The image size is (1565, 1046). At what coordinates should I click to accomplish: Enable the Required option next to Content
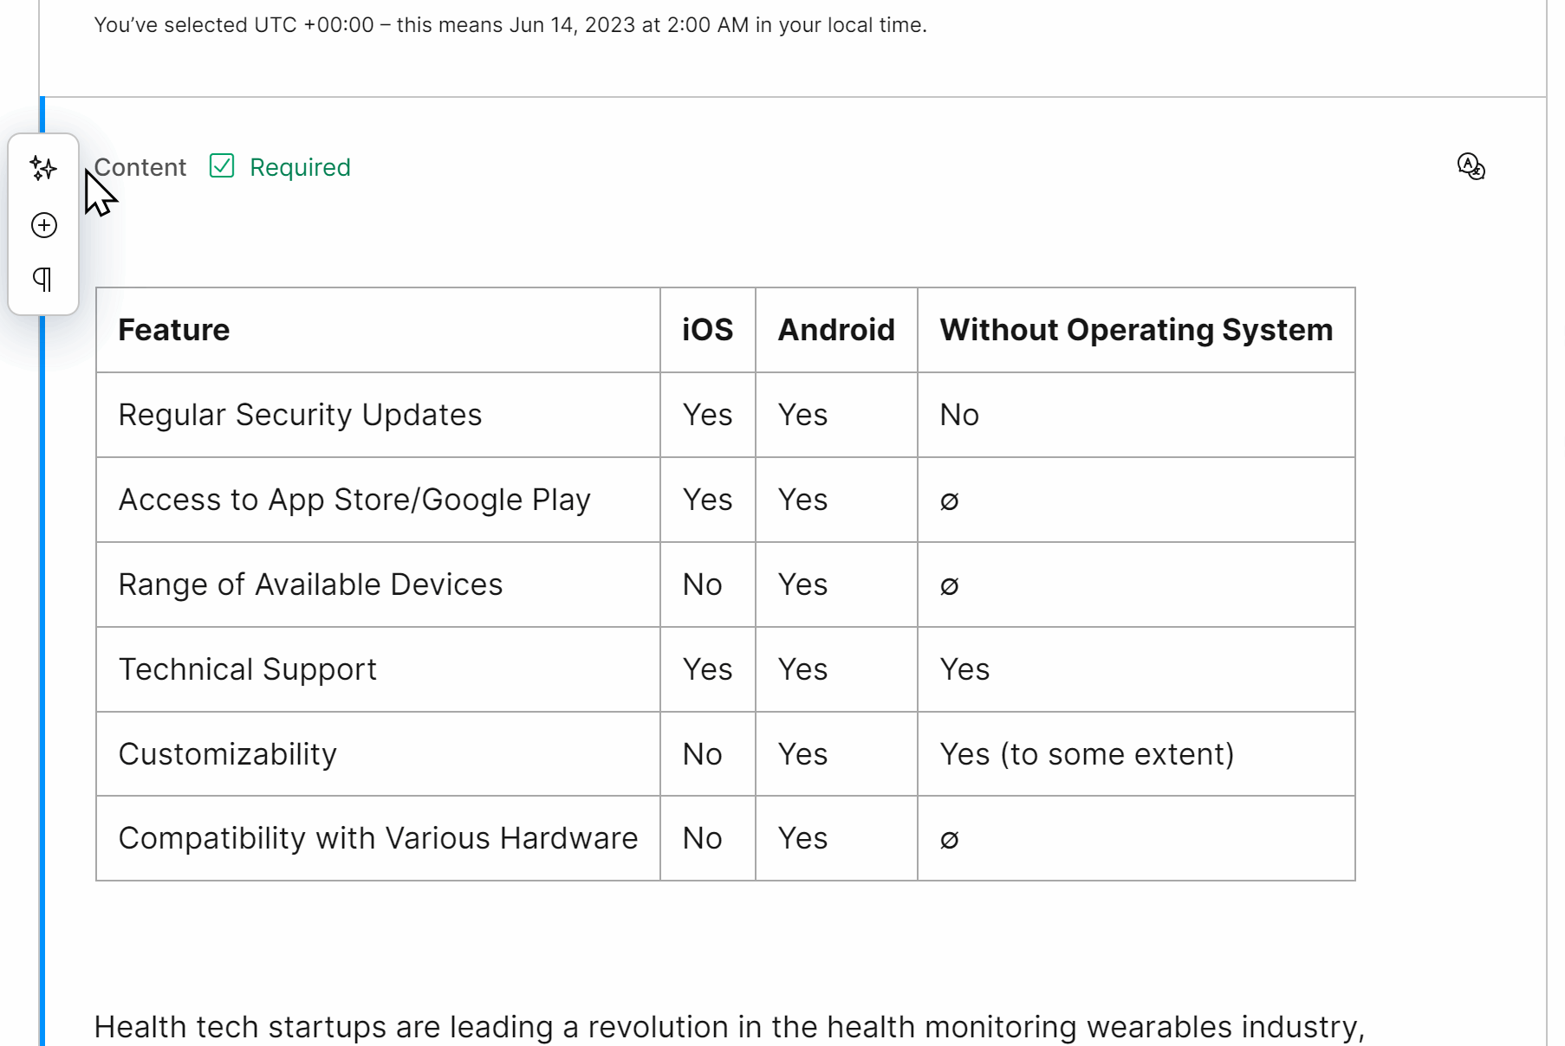click(x=222, y=165)
